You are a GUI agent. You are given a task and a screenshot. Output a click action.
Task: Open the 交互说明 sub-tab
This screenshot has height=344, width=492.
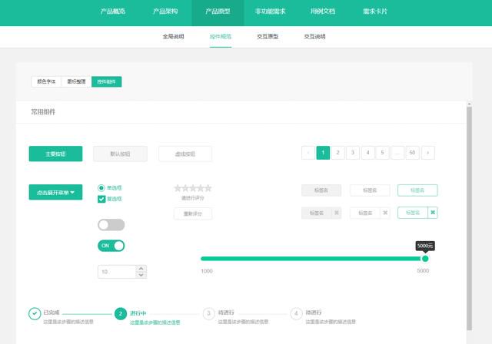[x=314, y=37]
